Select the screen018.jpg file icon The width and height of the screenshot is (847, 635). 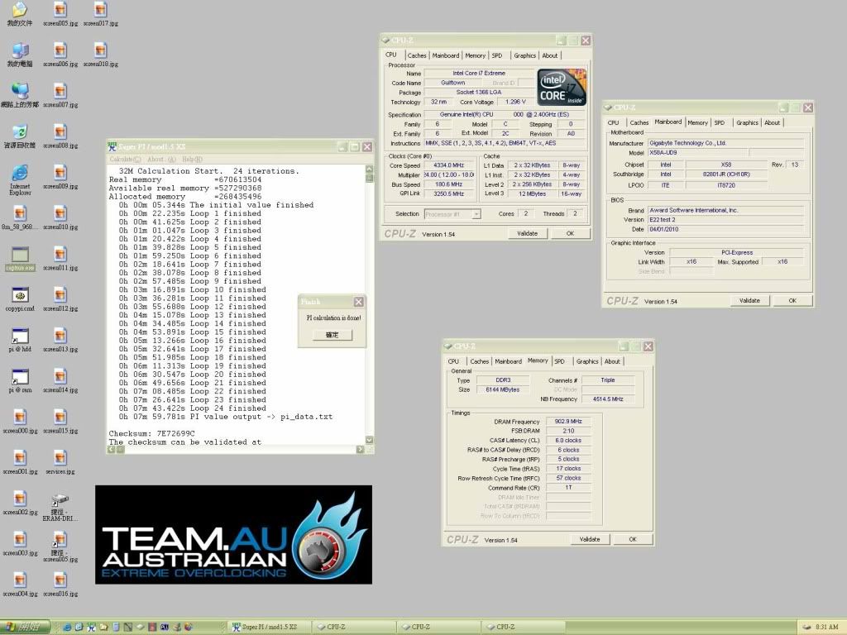pyautogui.click(x=100, y=55)
